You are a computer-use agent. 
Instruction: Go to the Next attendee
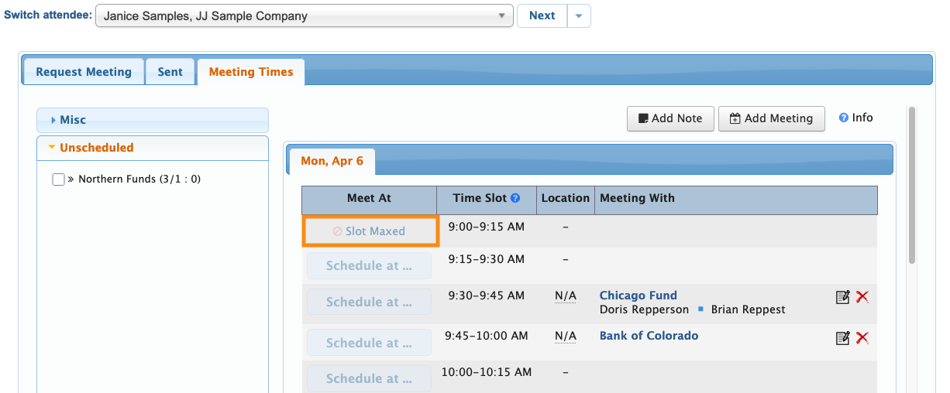coord(542,15)
